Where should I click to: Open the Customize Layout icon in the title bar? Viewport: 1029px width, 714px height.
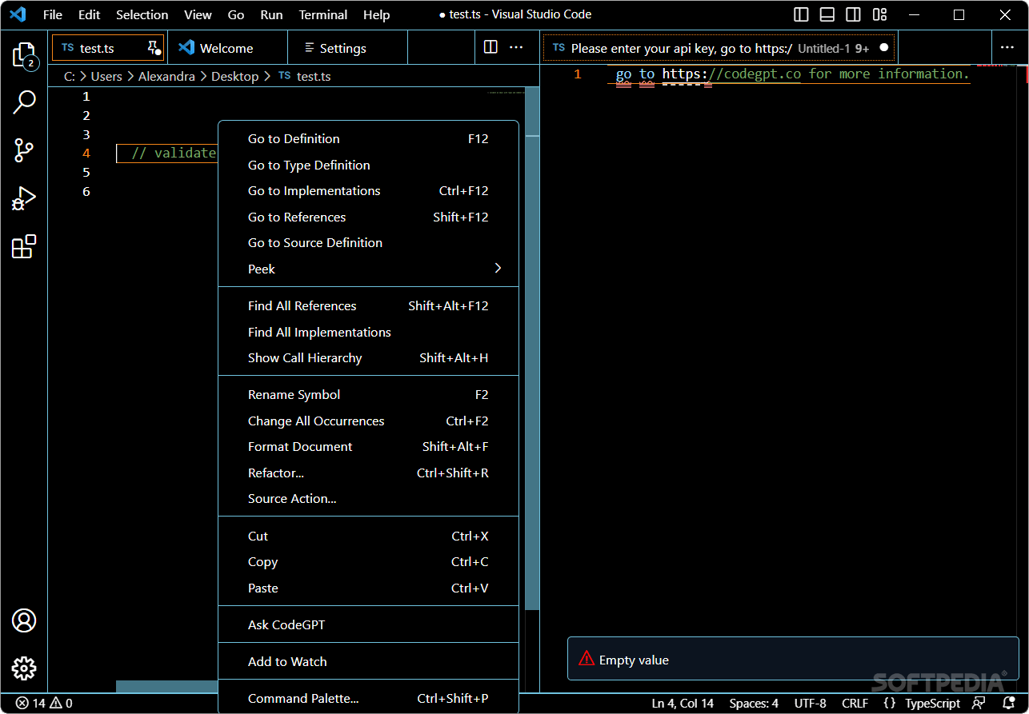pyautogui.click(x=879, y=14)
